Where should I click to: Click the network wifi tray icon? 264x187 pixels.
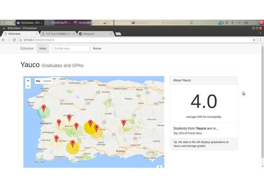tap(239, 22)
